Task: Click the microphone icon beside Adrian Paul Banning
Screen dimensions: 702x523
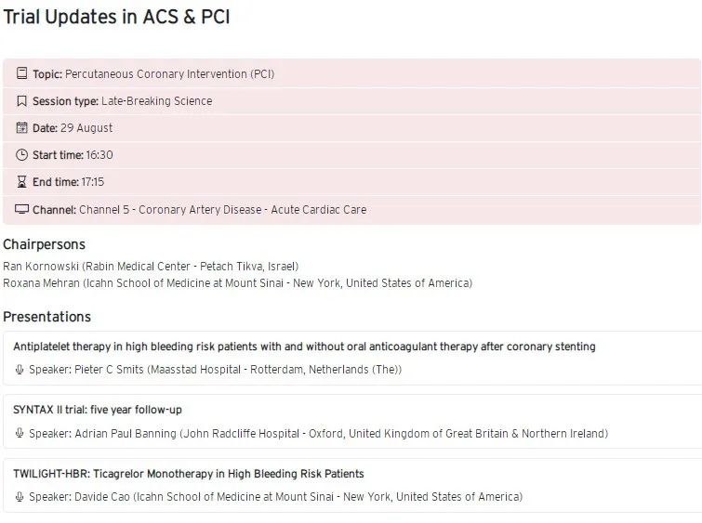Action: pyautogui.click(x=20, y=433)
